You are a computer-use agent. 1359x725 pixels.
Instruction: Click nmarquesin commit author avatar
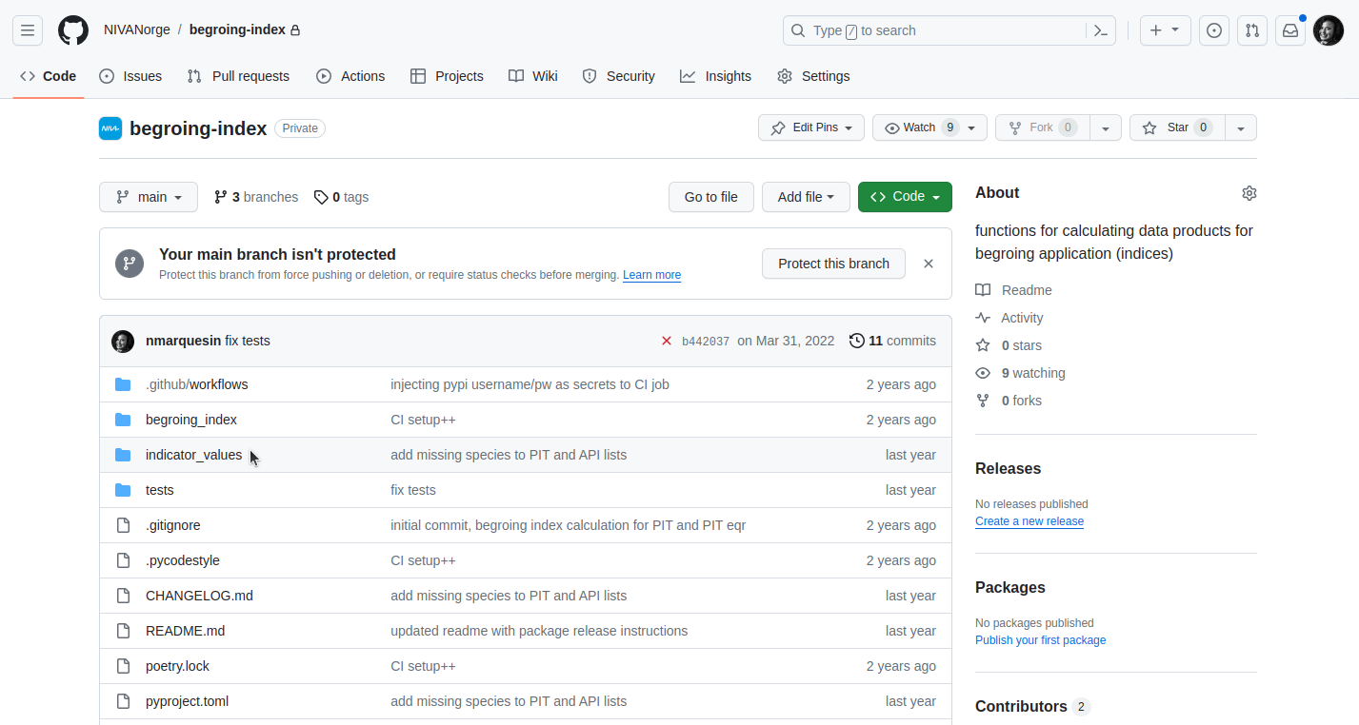123,341
